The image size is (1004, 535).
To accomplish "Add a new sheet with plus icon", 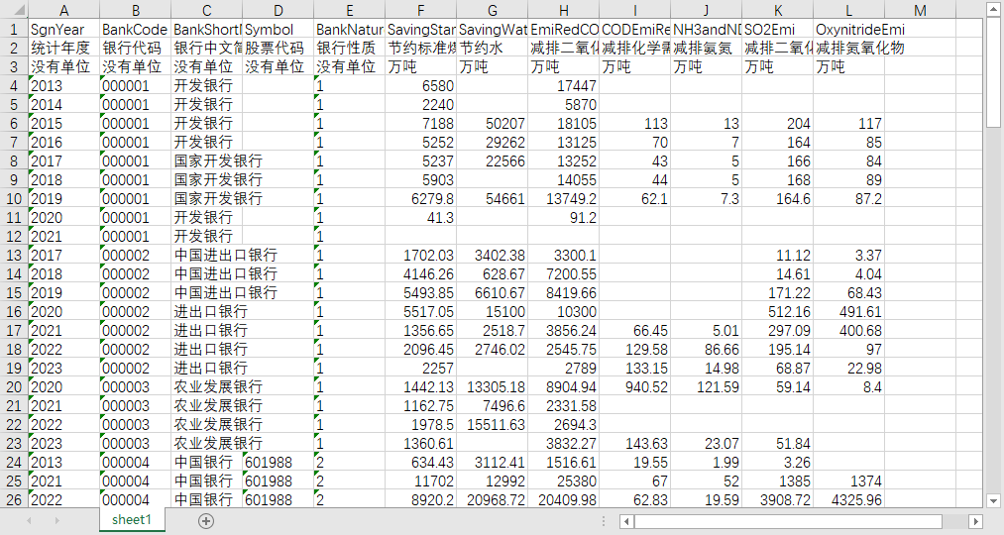I will coord(205,521).
